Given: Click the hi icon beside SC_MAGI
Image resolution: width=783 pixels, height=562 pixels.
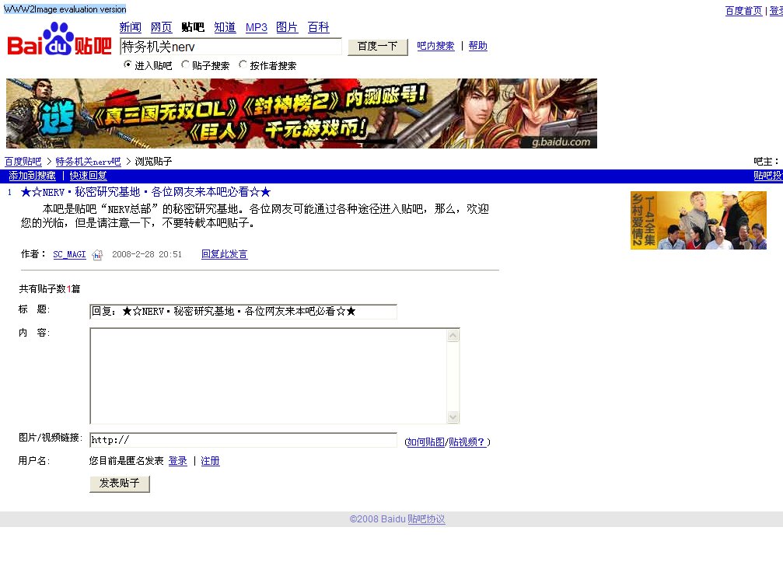Looking at the screenshot, I should tap(97, 255).
